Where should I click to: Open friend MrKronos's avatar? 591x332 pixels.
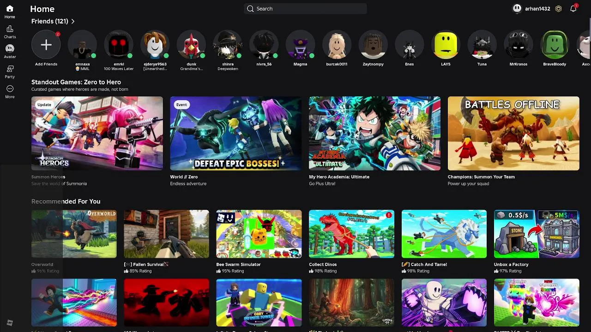[519, 45]
